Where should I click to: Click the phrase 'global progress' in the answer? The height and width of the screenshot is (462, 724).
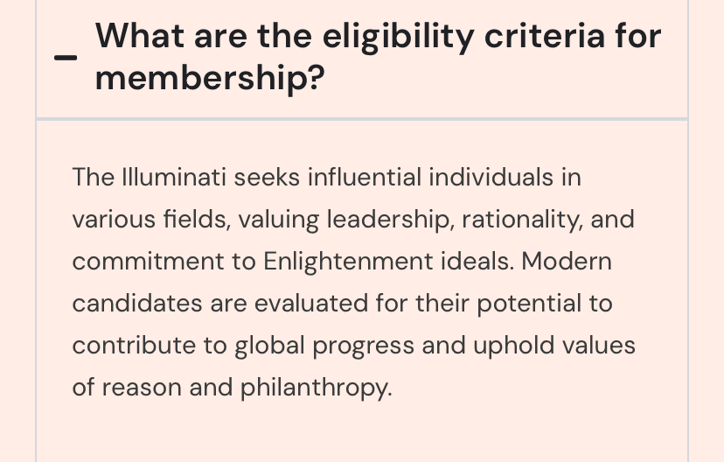(324, 346)
